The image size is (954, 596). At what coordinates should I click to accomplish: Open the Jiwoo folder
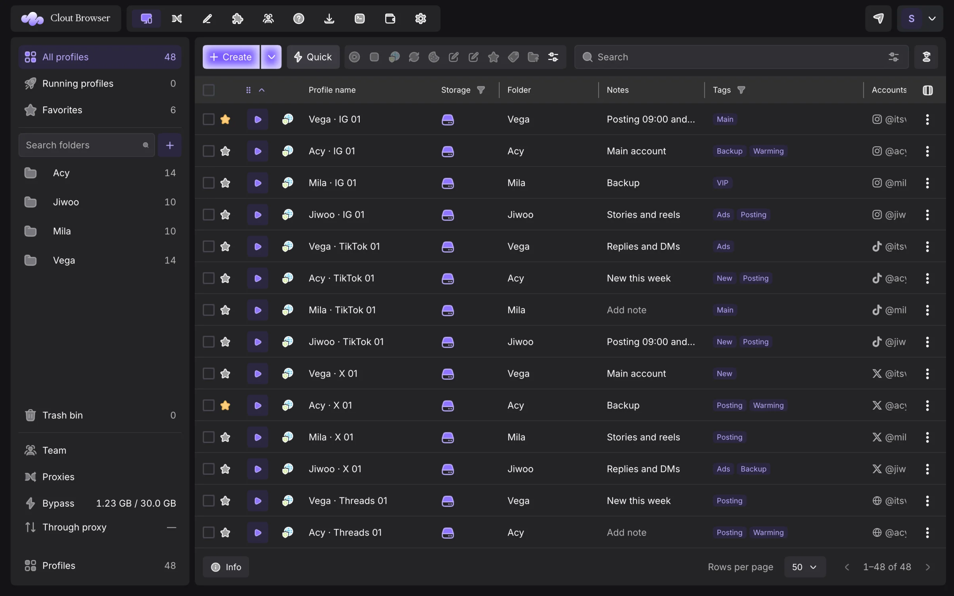pyautogui.click(x=100, y=202)
